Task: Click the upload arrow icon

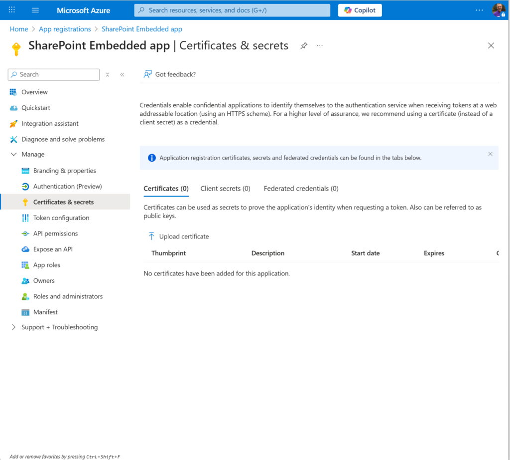Action: pos(151,236)
